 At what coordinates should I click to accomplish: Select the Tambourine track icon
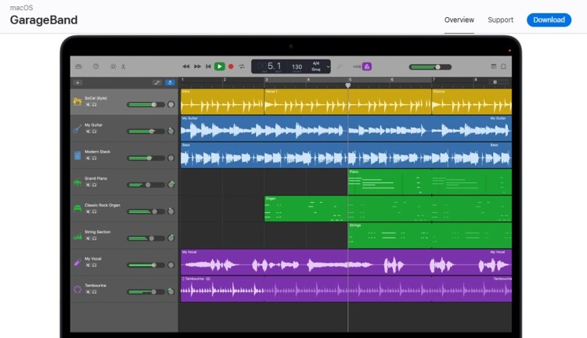77,289
